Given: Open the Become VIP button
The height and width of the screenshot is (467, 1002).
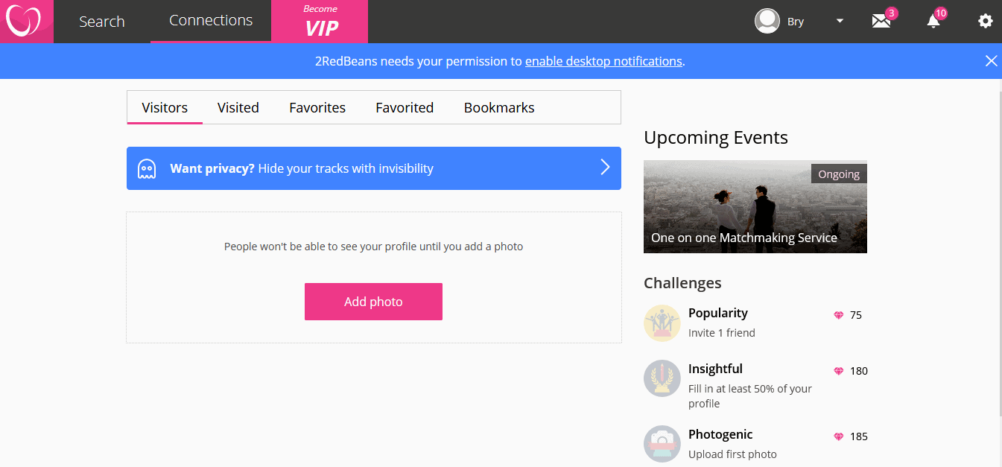Looking at the screenshot, I should [320, 21].
